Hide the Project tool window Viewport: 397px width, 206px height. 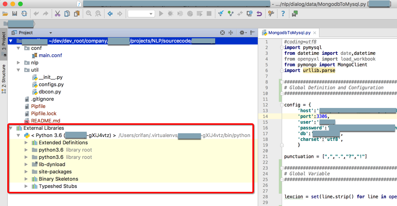(x=252, y=33)
